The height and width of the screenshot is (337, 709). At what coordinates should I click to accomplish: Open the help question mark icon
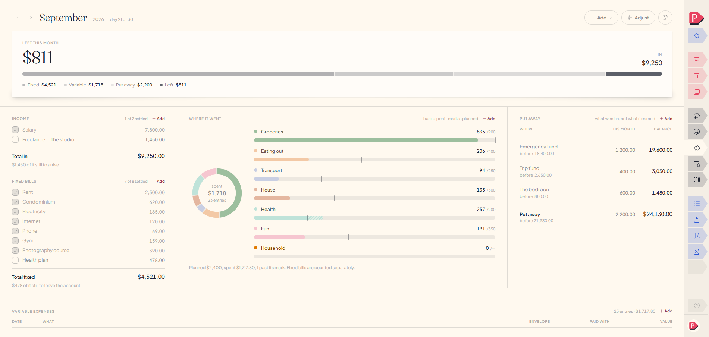697,306
